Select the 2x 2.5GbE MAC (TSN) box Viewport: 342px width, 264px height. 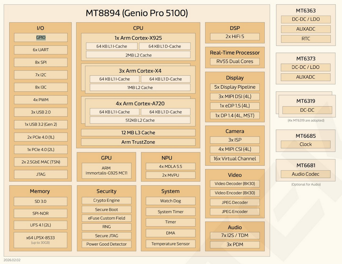coord(41,162)
